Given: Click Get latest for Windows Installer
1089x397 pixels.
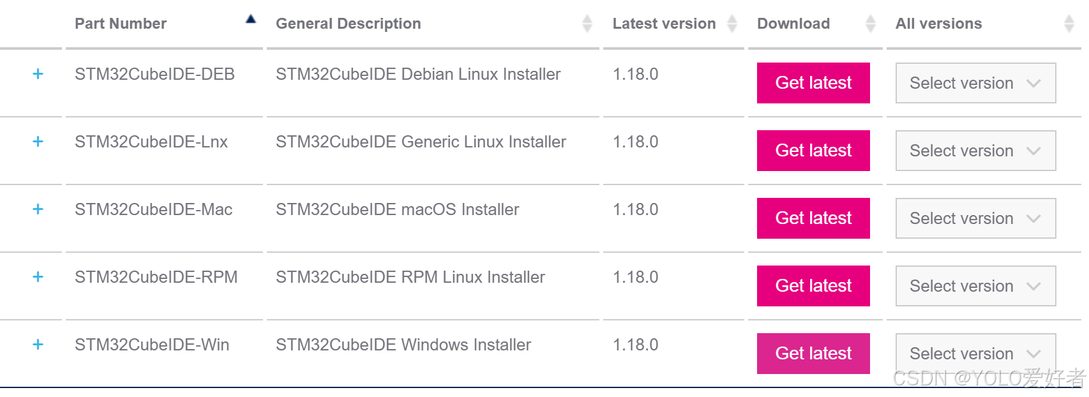Looking at the screenshot, I should 813,354.
